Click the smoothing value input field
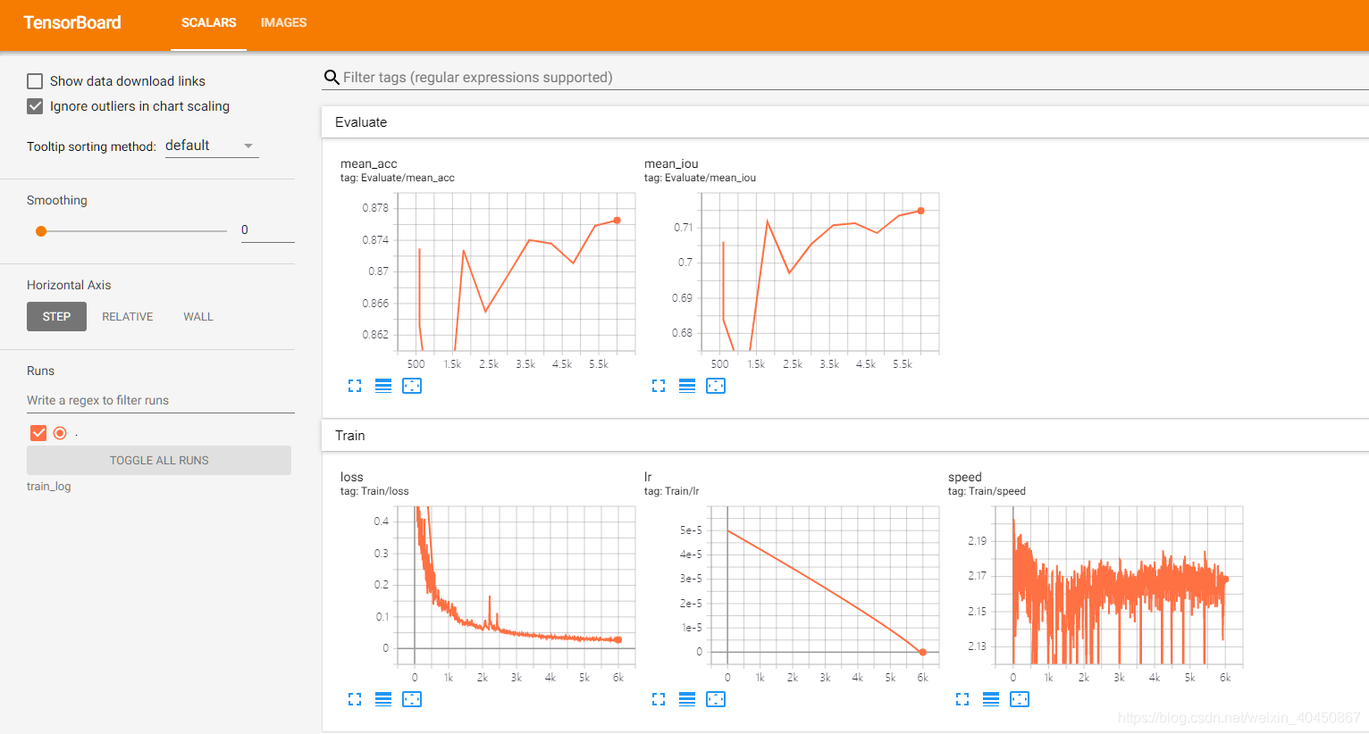This screenshot has height=734, width=1369. pyautogui.click(x=267, y=230)
